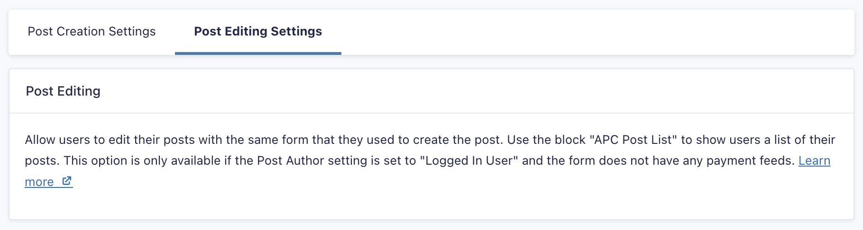Open the "Learn more" documentation link

(814, 161)
